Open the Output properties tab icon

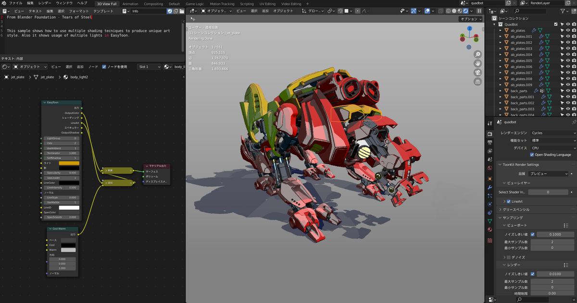click(489, 143)
